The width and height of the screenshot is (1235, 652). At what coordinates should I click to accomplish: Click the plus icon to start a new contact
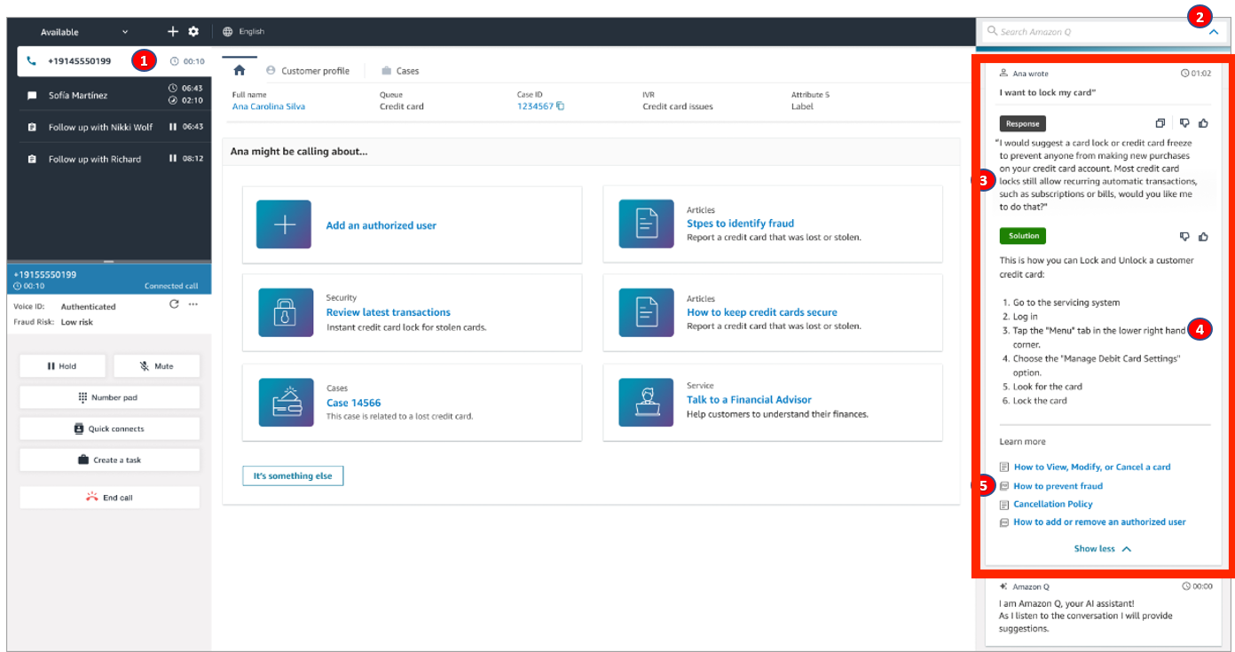point(172,31)
